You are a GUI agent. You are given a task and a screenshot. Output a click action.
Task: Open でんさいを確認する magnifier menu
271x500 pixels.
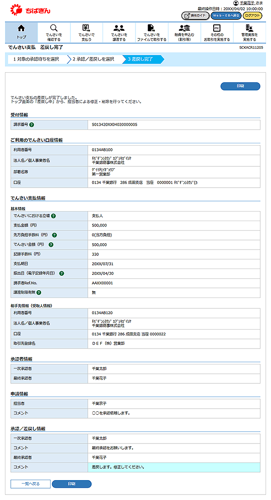pos(54,32)
